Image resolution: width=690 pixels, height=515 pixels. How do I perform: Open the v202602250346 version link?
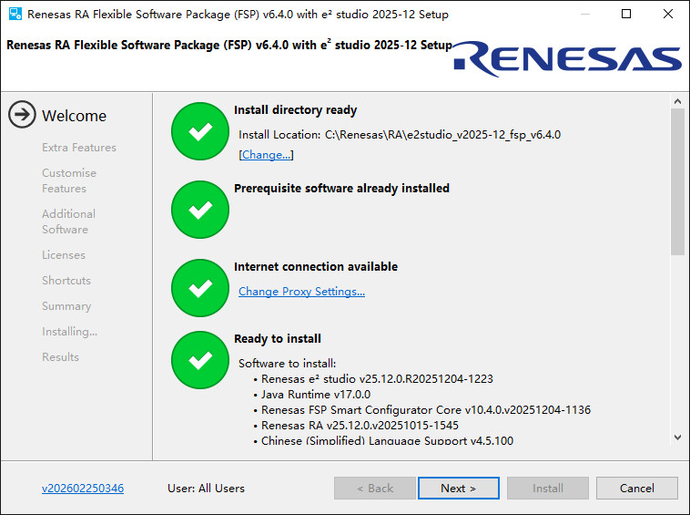pyautogui.click(x=83, y=489)
